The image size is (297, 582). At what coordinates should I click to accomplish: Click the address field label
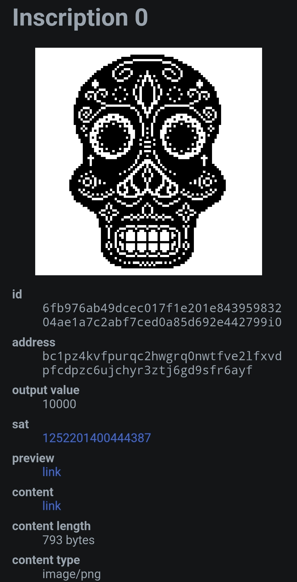[34, 342]
